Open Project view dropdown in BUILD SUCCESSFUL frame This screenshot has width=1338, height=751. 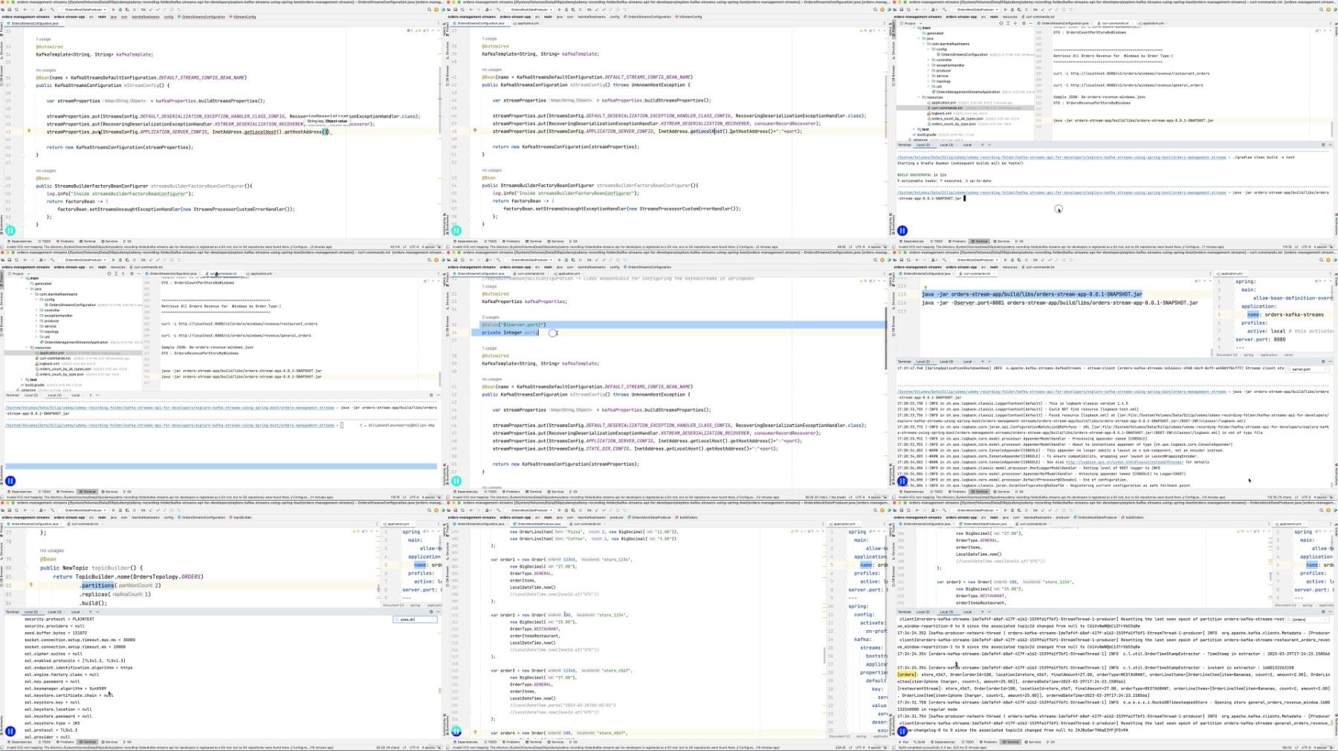click(911, 23)
